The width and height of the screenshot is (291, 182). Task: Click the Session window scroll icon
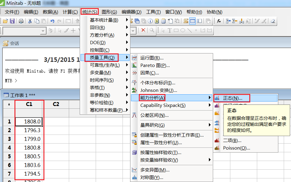pyautogui.click(x=186, y=21)
